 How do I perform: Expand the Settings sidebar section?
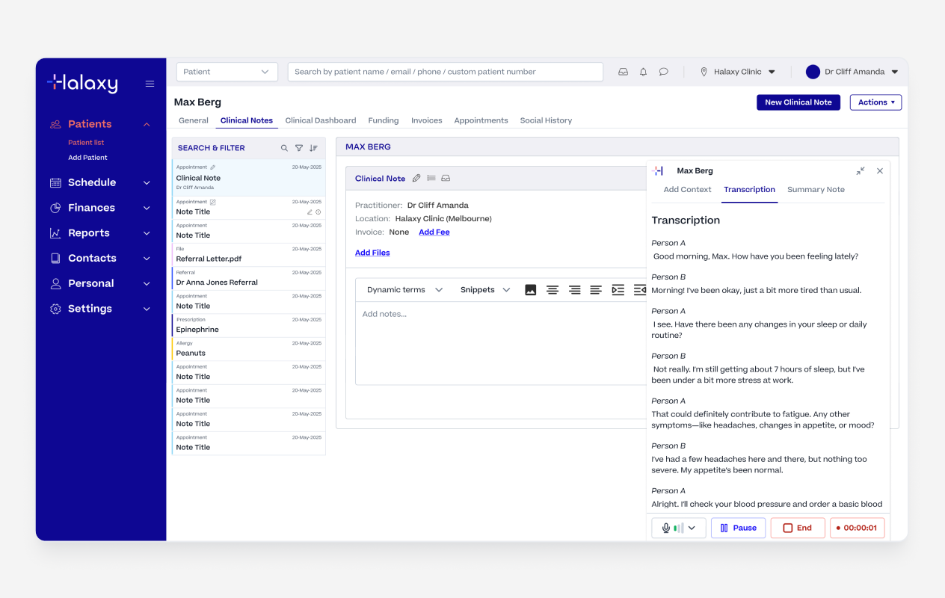(x=147, y=309)
